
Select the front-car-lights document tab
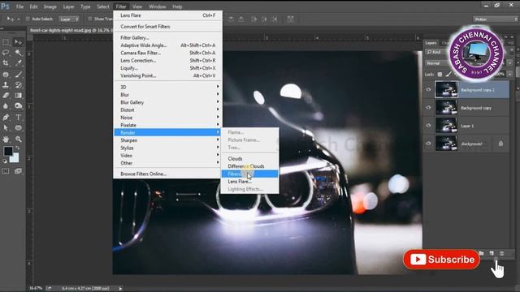pos(70,30)
